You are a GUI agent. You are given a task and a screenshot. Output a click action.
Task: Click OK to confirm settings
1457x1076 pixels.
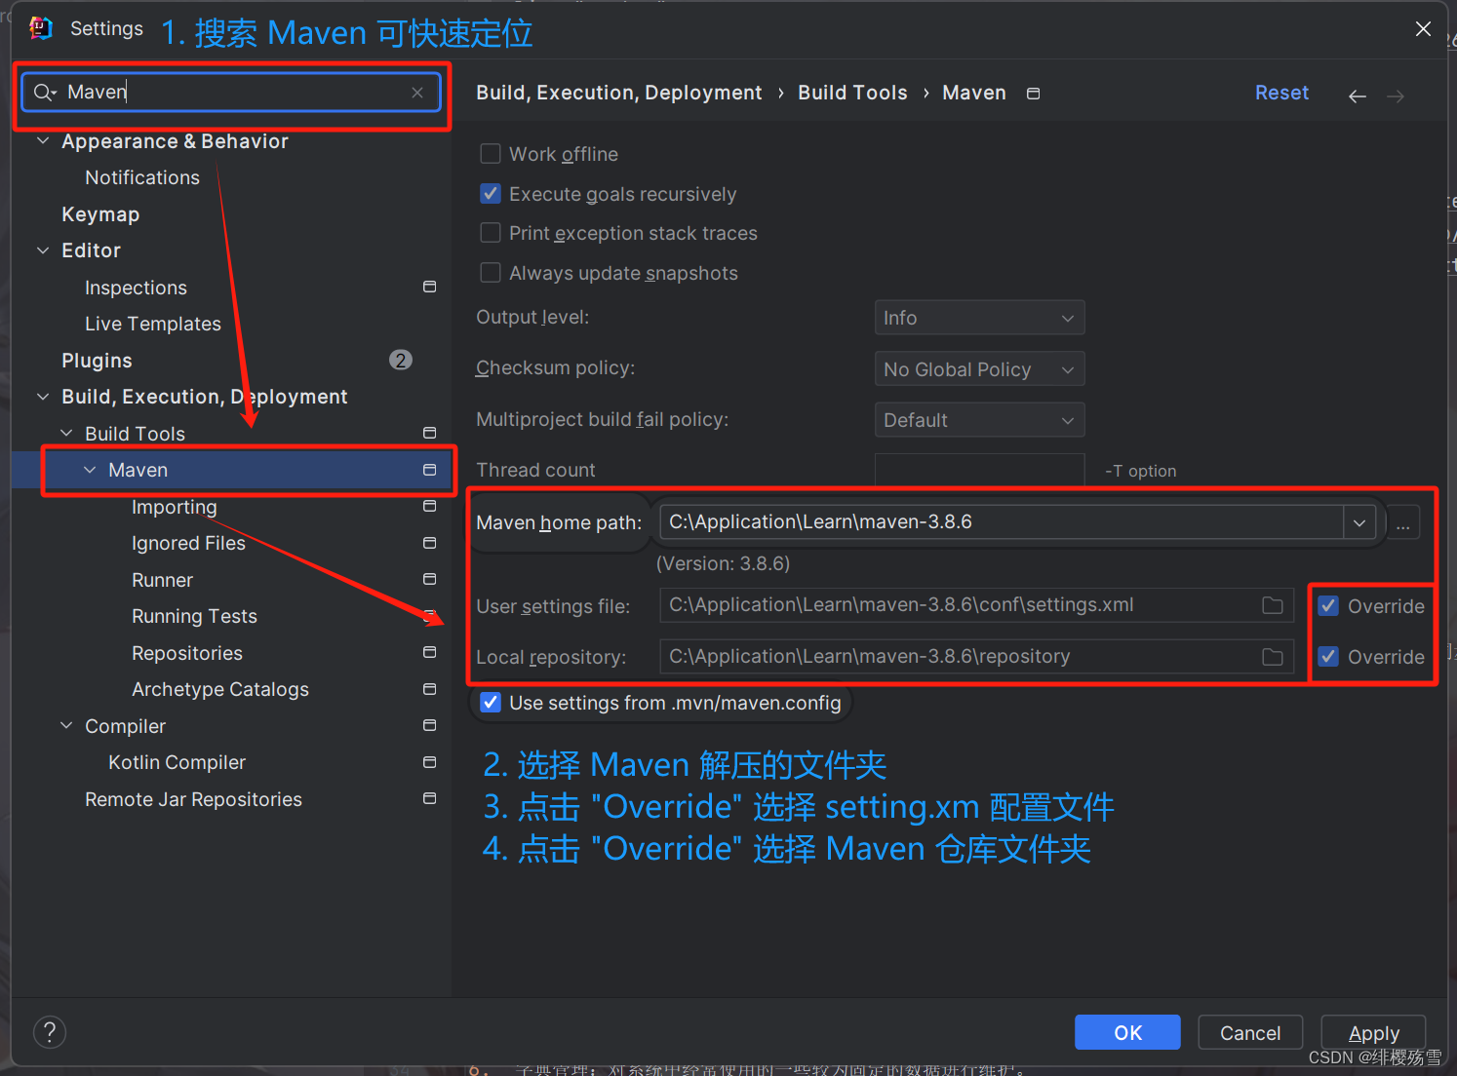(x=1127, y=1033)
